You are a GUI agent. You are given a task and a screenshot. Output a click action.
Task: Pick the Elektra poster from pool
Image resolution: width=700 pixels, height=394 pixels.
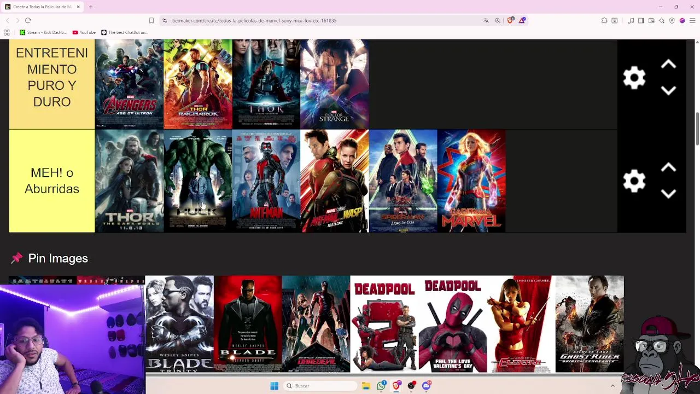pos(521,324)
